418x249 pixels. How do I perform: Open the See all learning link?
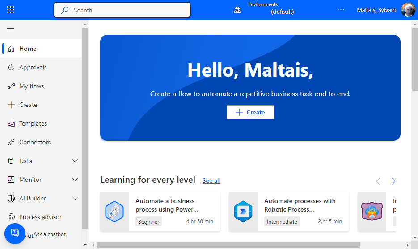[211, 180]
